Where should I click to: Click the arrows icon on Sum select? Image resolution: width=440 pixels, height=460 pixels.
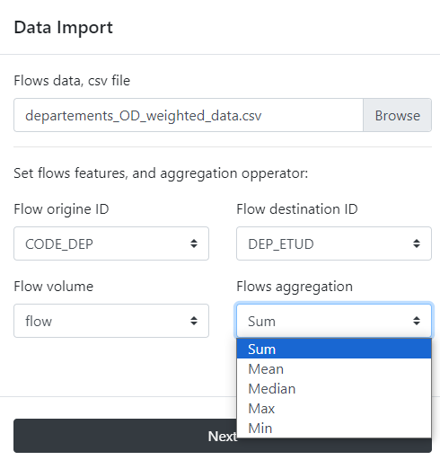click(417, 321)
